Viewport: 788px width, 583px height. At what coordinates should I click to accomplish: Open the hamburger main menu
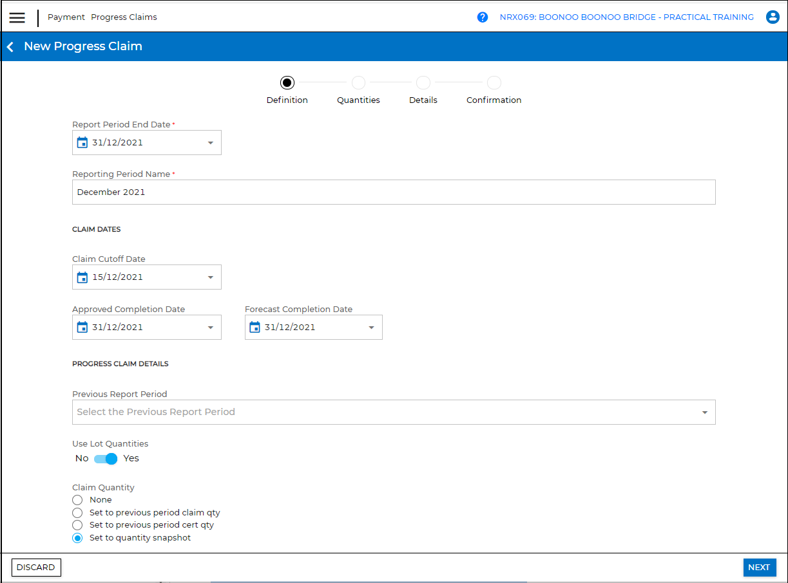click(x=17, y=17)
